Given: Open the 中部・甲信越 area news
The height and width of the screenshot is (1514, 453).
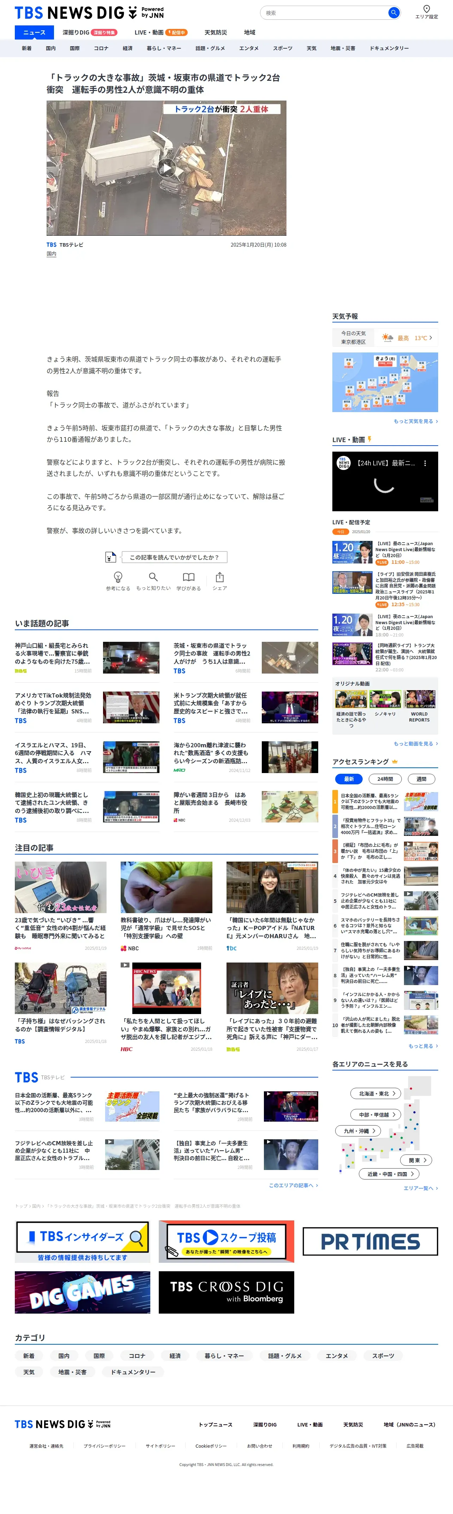Looking at the screenshot, I should pyautogui.click(x=376, y=1114).
